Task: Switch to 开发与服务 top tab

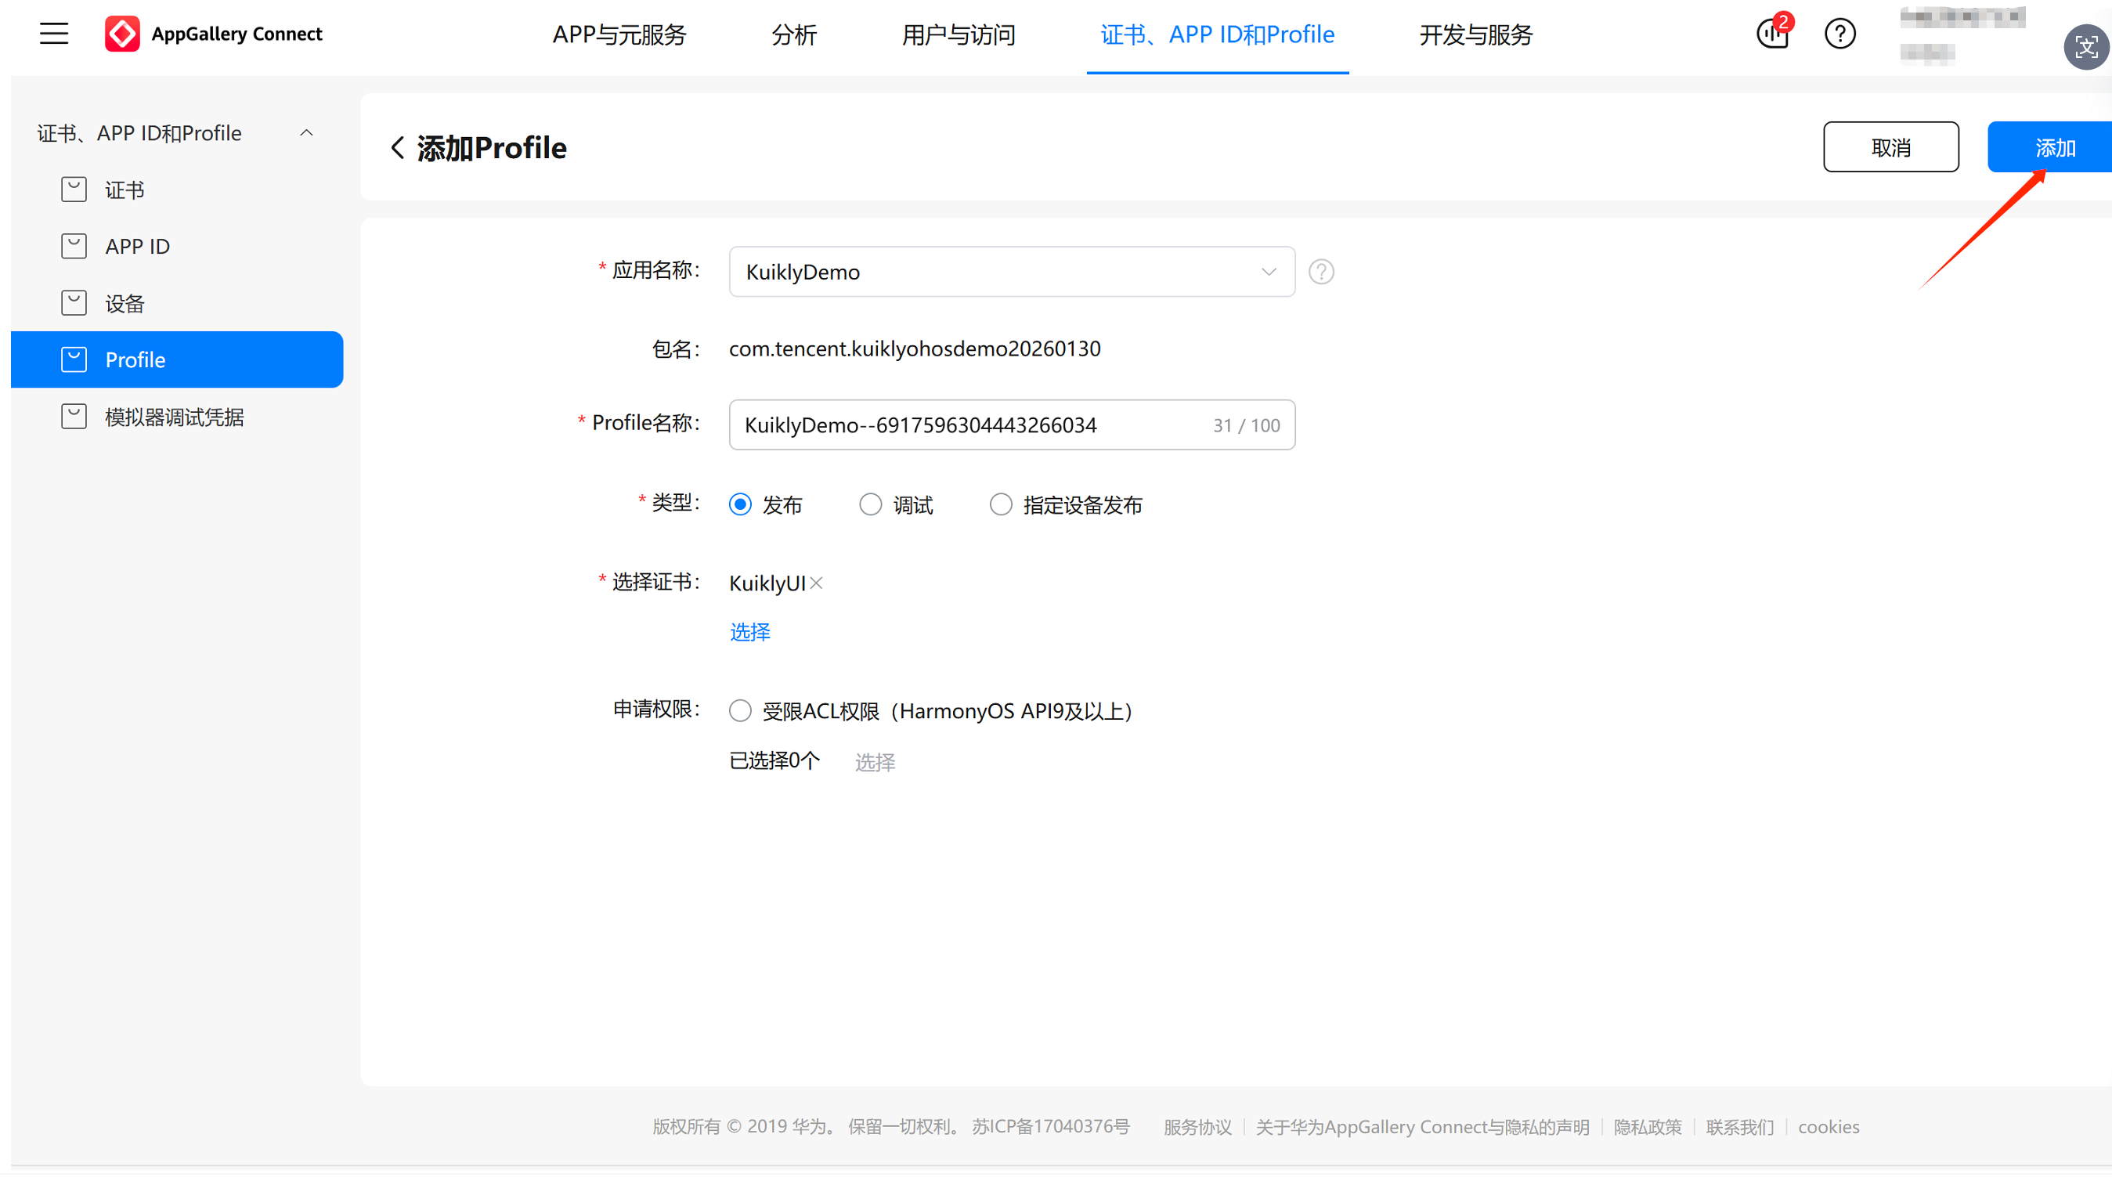Action: [1475, 34]
